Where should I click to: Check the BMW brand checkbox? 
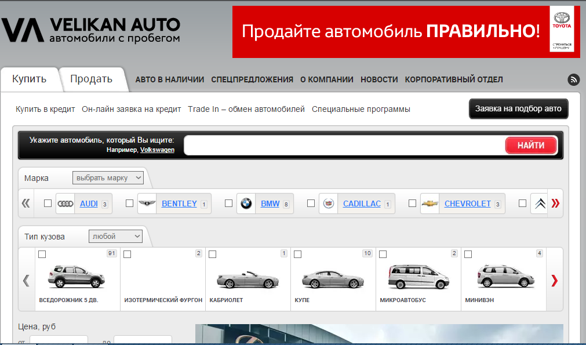(x=229, y=204)
